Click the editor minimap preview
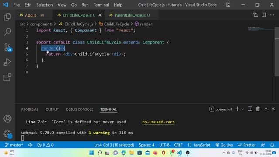The image size is (279, 157). click(261, 29)
